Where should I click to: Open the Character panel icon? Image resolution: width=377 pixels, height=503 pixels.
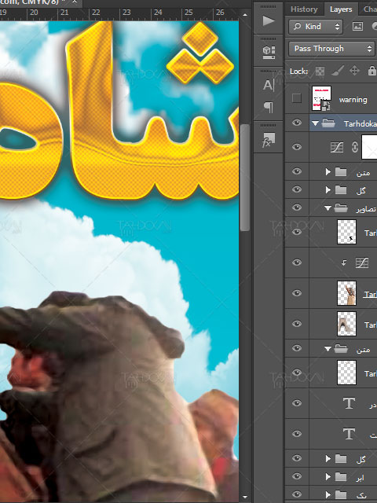(269, 85)
